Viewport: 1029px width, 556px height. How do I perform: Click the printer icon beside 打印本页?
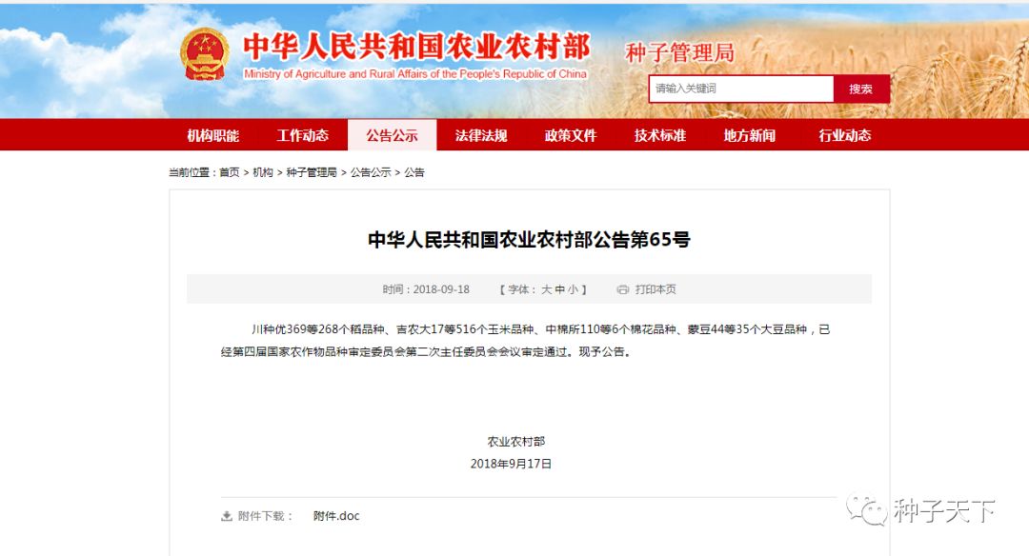tap(623, 289)
